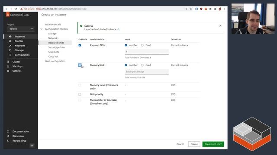Click the Profiles sidebar icon
The width and height of the screenshot is (277, 155).
10,41
